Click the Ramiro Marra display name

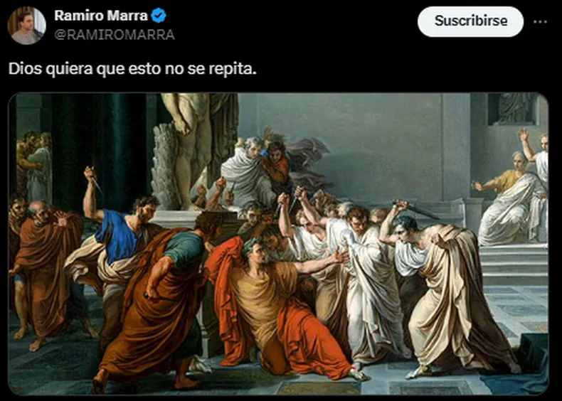[101, 16]
